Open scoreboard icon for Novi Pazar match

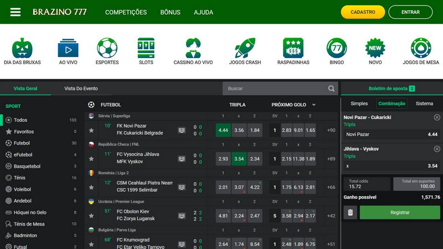click(x=182, y=130)
